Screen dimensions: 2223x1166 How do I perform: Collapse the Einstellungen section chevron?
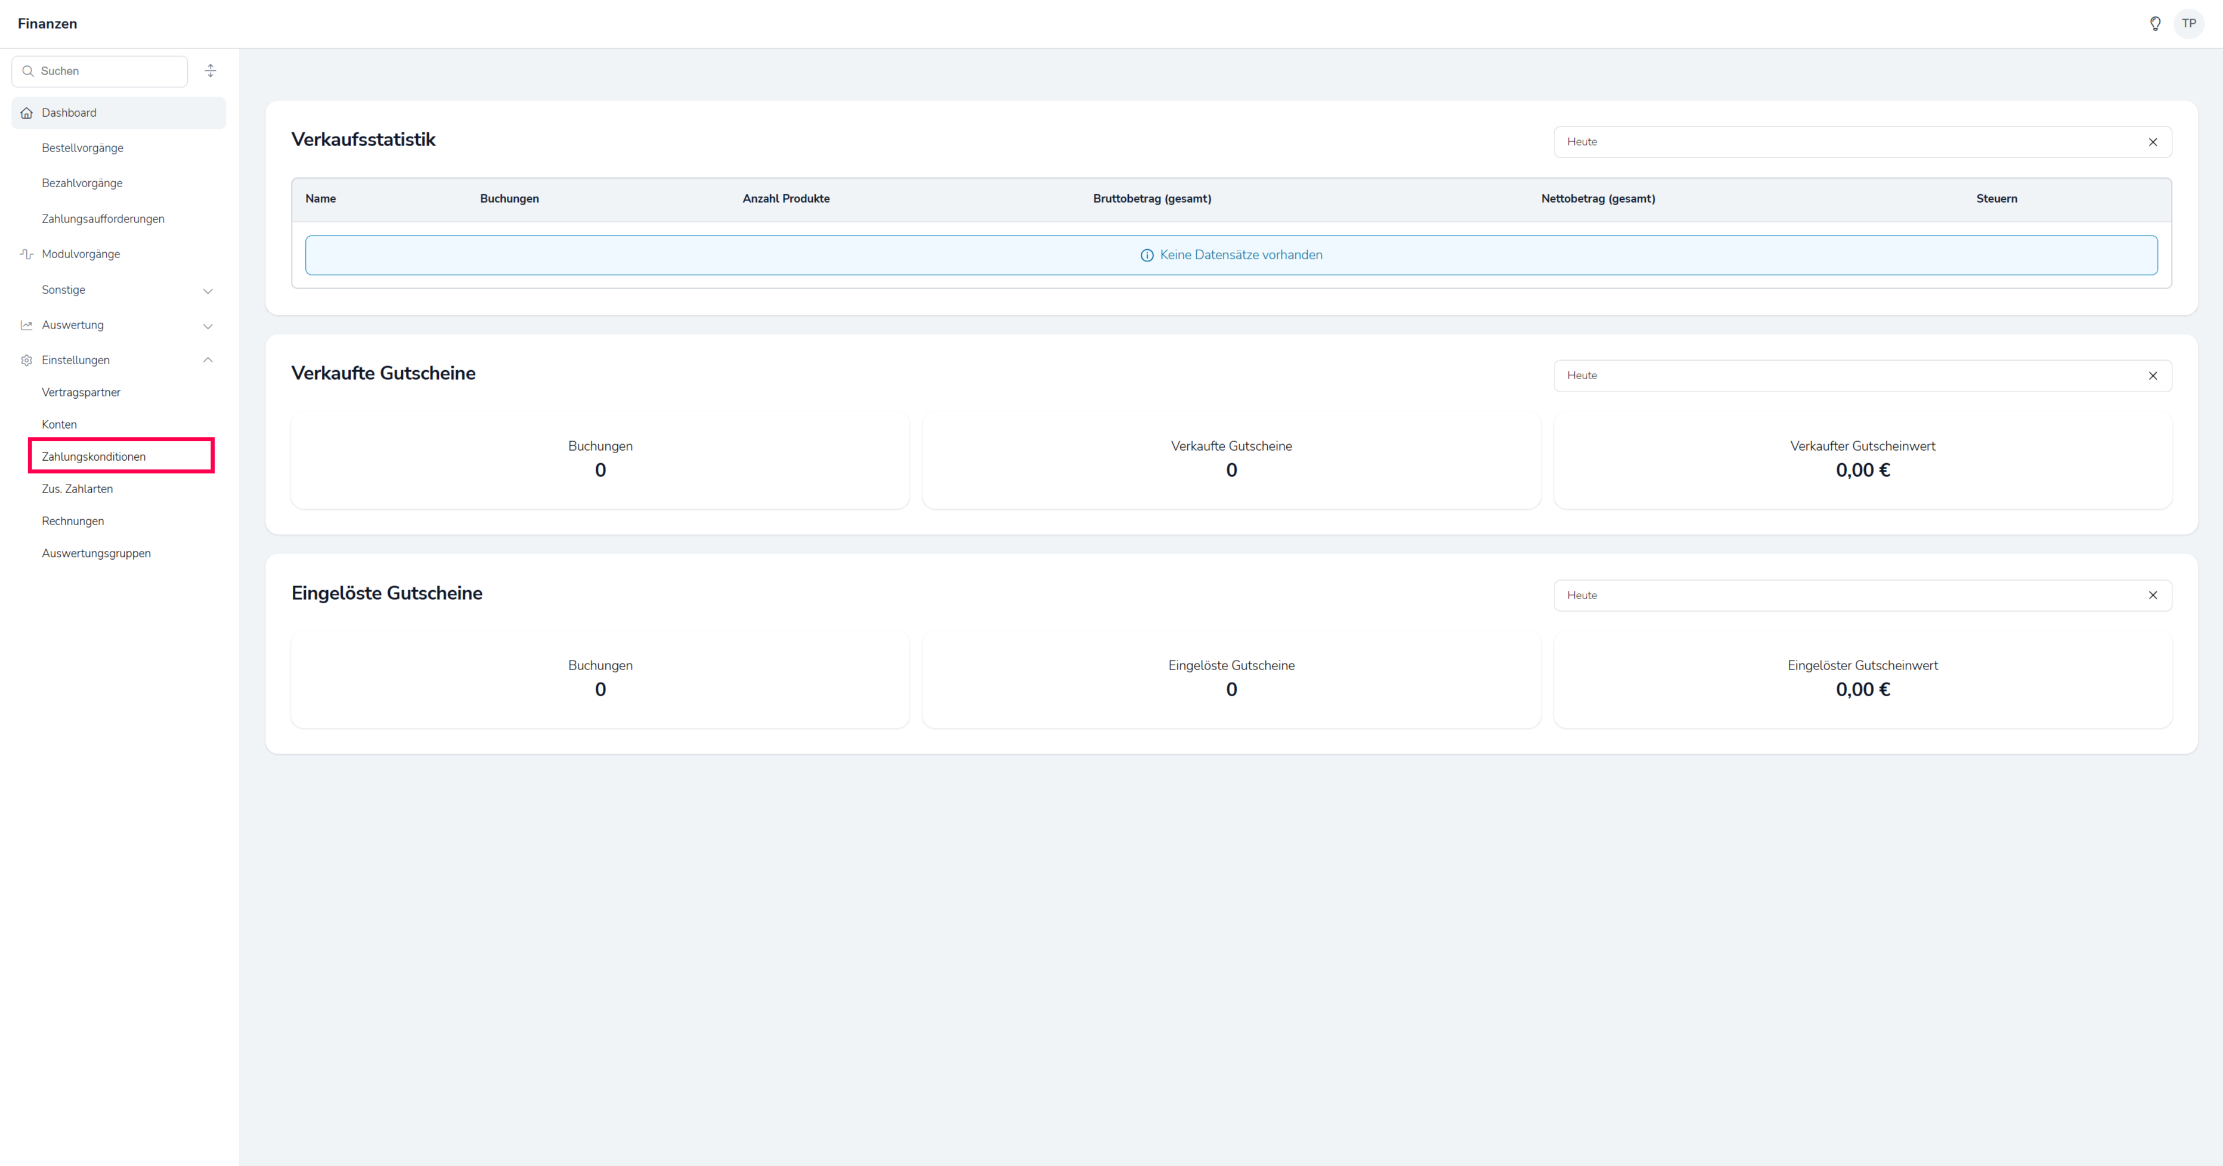tap(208, 361)
